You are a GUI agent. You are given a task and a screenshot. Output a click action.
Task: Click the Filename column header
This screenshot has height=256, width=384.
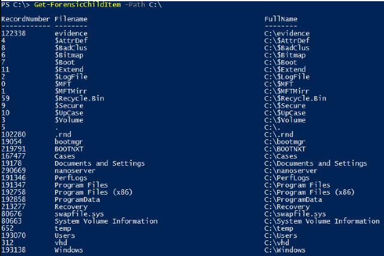(x=71, y=19)
